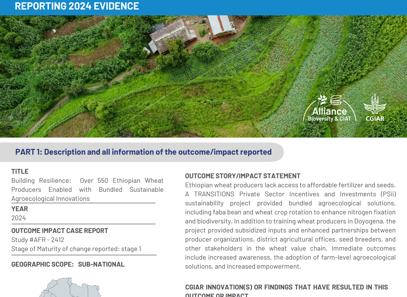This screenshot has width=407, height=297.
Task: Select the TITLE label
Action: [x=20, y=171]
